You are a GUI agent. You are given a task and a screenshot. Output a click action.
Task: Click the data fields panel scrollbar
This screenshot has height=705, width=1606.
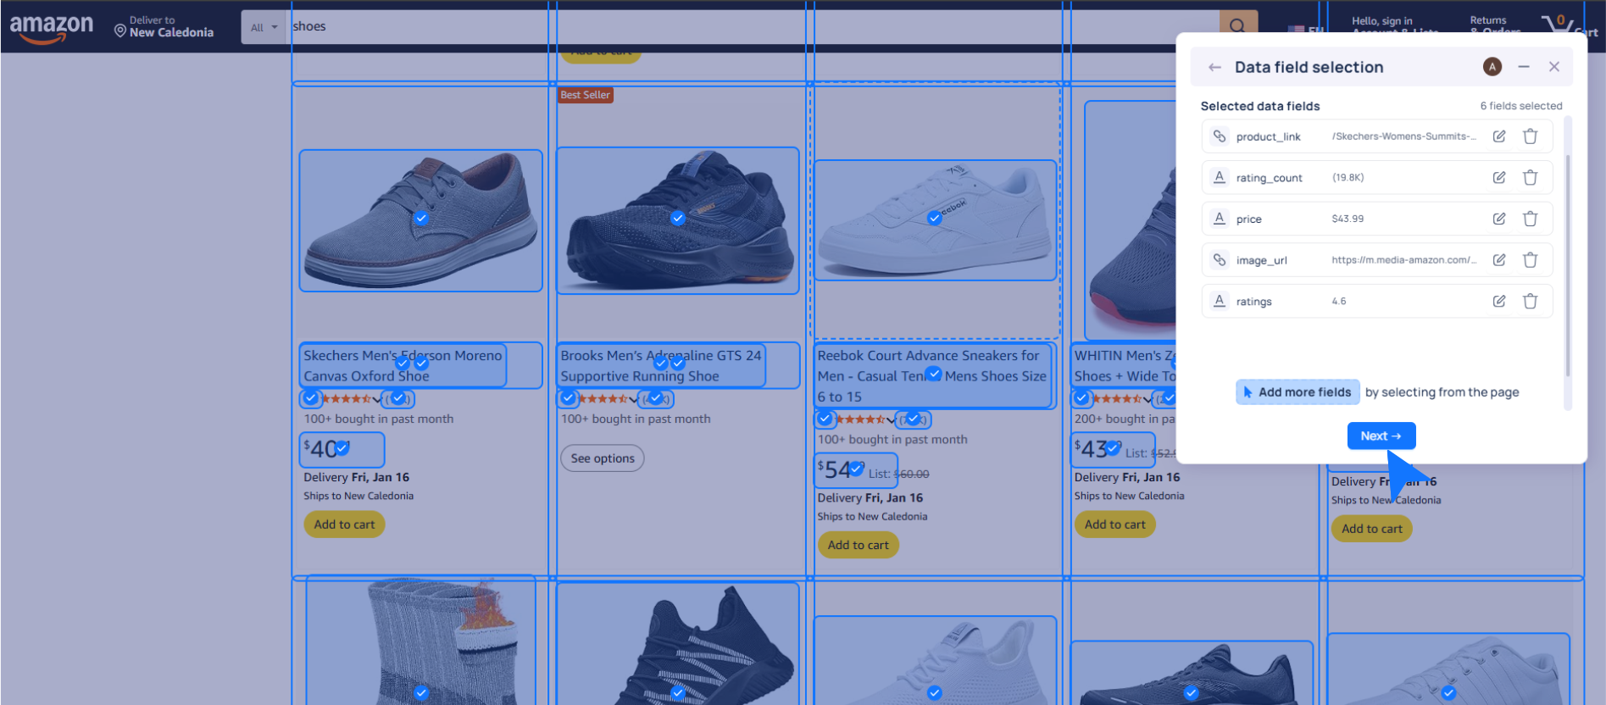pos(1567,263)
